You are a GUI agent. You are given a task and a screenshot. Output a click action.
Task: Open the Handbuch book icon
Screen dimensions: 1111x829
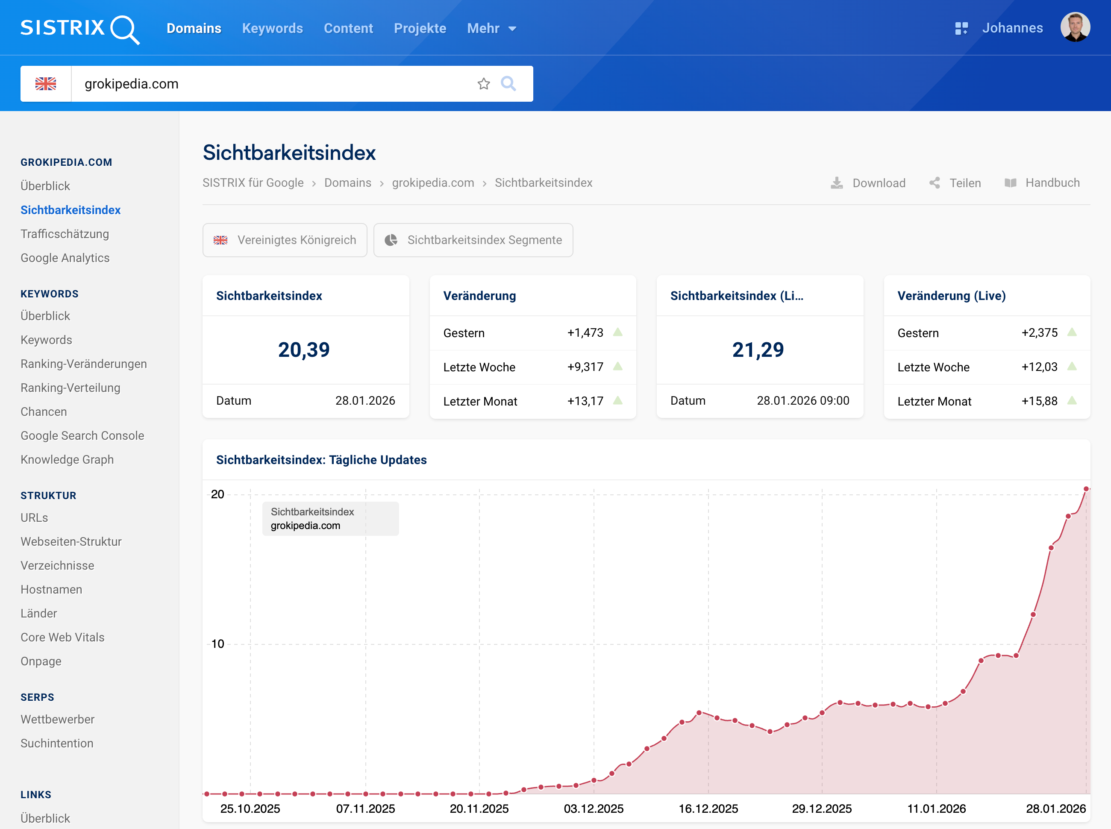(x=1010, y=183)
